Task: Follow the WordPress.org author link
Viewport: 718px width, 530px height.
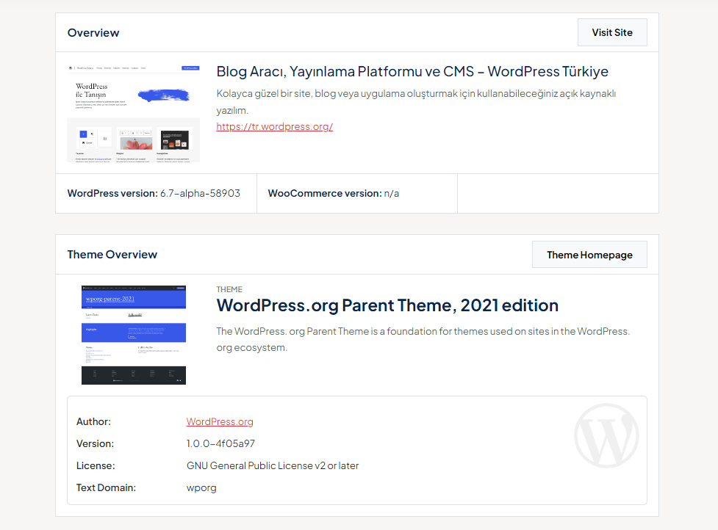Action: (x=220, y=421)
